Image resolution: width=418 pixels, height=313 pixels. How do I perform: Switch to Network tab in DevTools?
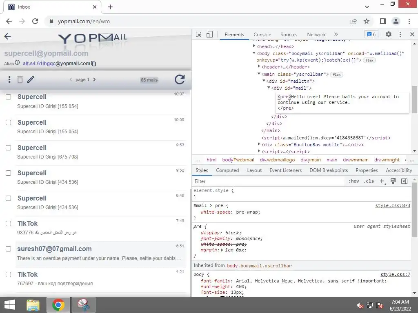(316, 35)
